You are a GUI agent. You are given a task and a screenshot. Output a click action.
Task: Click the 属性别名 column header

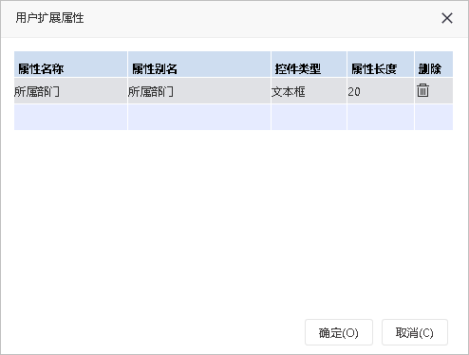199,65
